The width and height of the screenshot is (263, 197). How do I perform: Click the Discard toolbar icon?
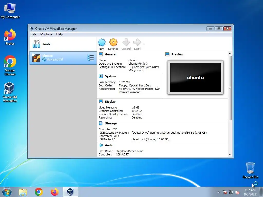coord(126,42)
